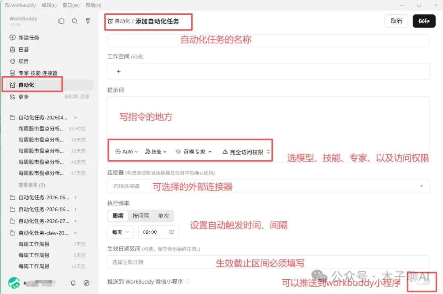
Task: Open the 每天 frequency dropdown
Action: tap(120, 232)
